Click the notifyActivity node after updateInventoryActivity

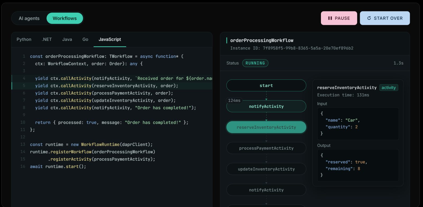[266, 190]
